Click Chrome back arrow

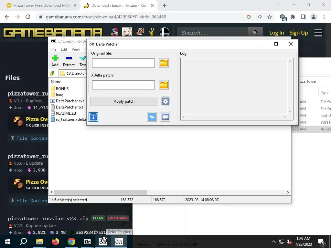[7, 17]
